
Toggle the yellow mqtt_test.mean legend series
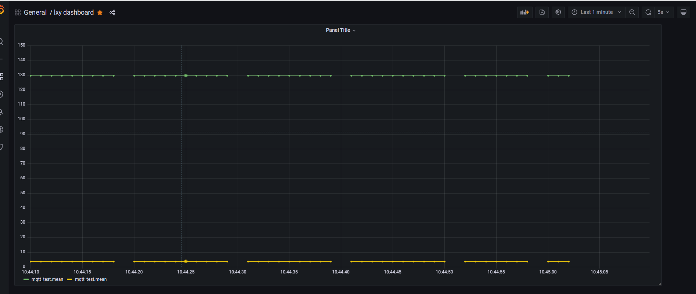(91, 279)
